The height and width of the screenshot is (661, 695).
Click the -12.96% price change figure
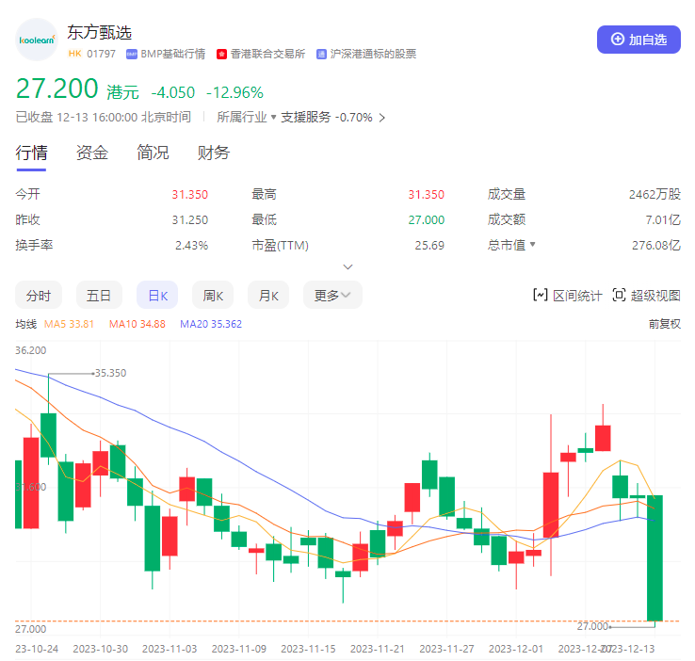234,92
